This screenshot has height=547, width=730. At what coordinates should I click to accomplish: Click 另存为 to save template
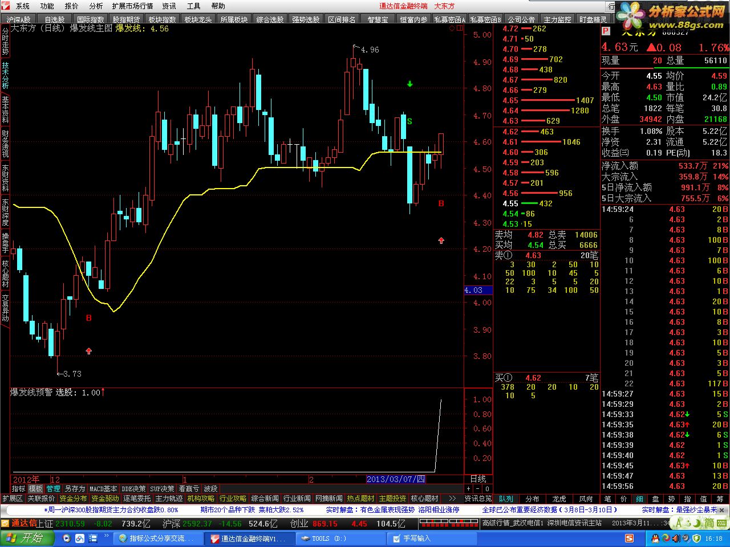click(x=75, y=489)
